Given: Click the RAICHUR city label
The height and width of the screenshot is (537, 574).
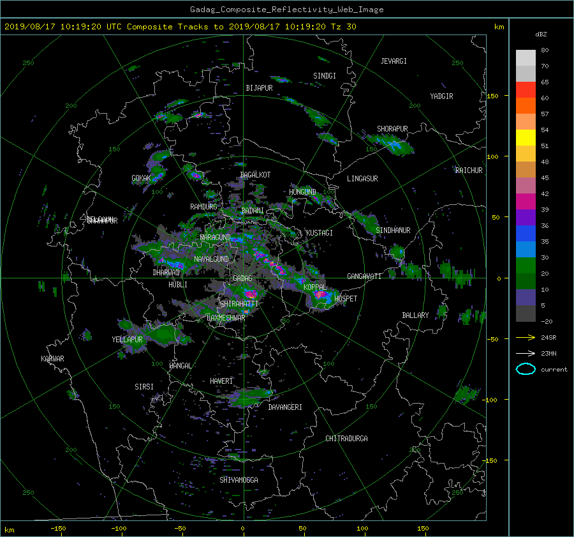Looking at the screenshot, I should point(469,170).
